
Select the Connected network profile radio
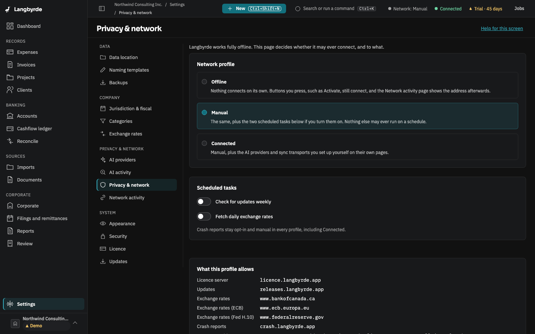coord(204,143)
